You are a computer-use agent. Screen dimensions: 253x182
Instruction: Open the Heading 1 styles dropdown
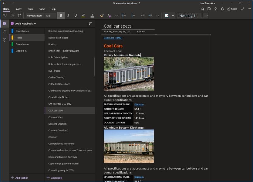(x=207, y=16)
